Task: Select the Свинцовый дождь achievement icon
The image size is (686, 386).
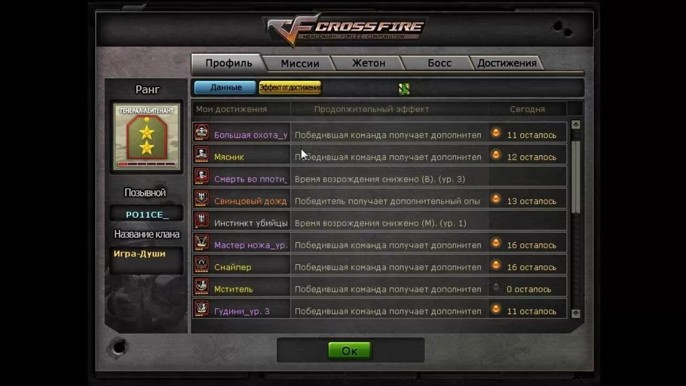Action: (x=202, y=198)
